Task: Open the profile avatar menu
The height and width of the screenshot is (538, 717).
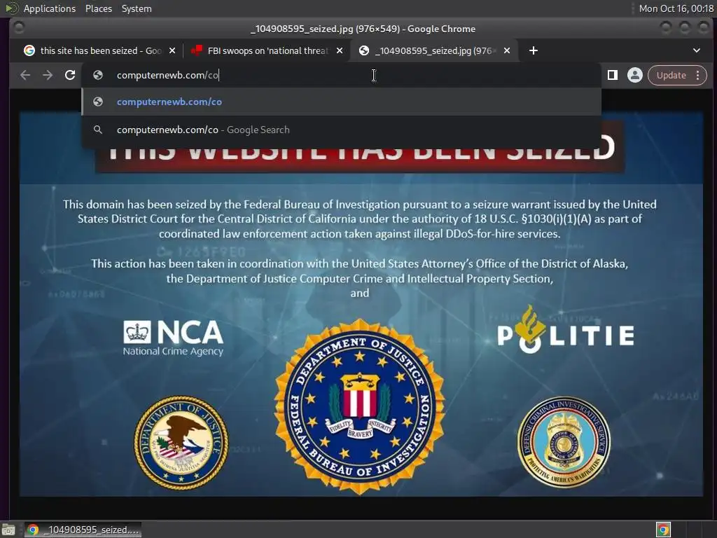Action: pos(634,75)
